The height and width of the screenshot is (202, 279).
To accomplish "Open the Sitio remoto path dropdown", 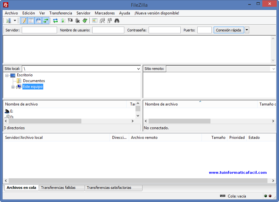I will coord(274,69).
